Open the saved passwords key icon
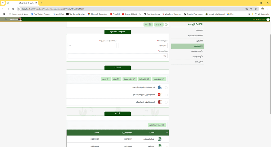Image resolution: width=271 pixels, height=147 pixels. pyautogui.click(x=247, y=9)
